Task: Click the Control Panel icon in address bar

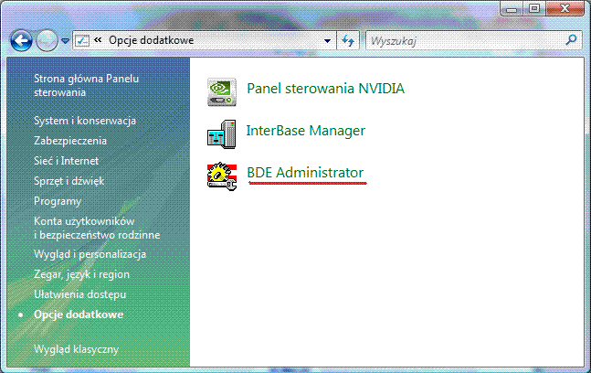Action: 82,40
